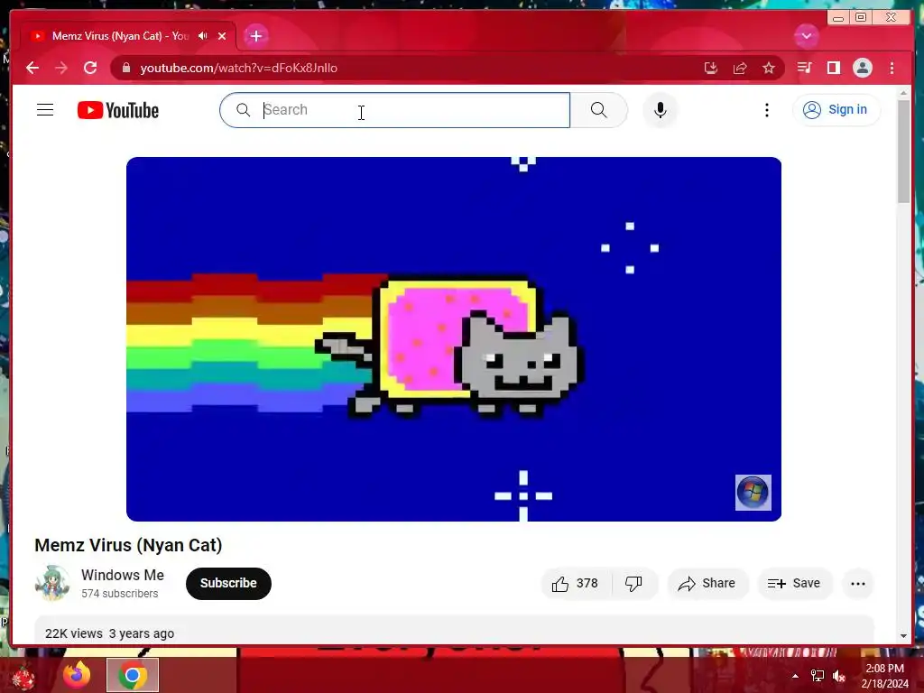Screen dimensions: 924x693
Task: Open a new browser tab
Action: (x=255, y=36)
